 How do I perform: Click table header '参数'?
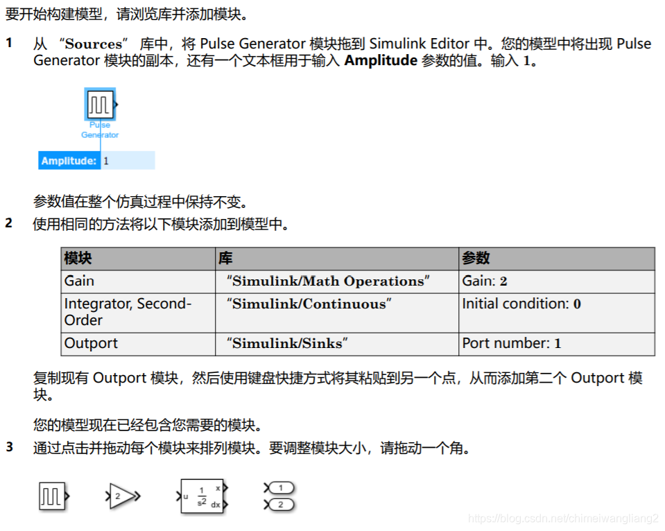click(556, 259)
